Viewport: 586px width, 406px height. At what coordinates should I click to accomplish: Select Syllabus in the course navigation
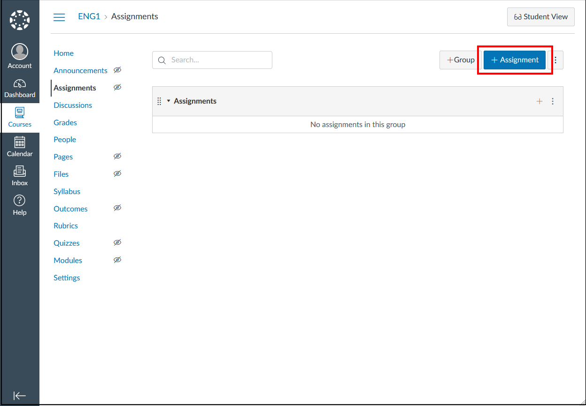(x=67, y=191)
